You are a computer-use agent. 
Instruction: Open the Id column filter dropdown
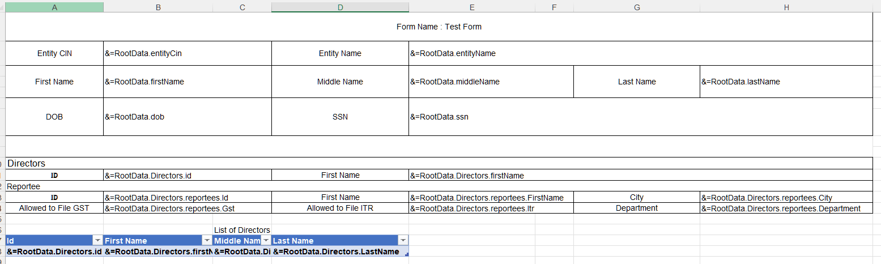[97, 240]
